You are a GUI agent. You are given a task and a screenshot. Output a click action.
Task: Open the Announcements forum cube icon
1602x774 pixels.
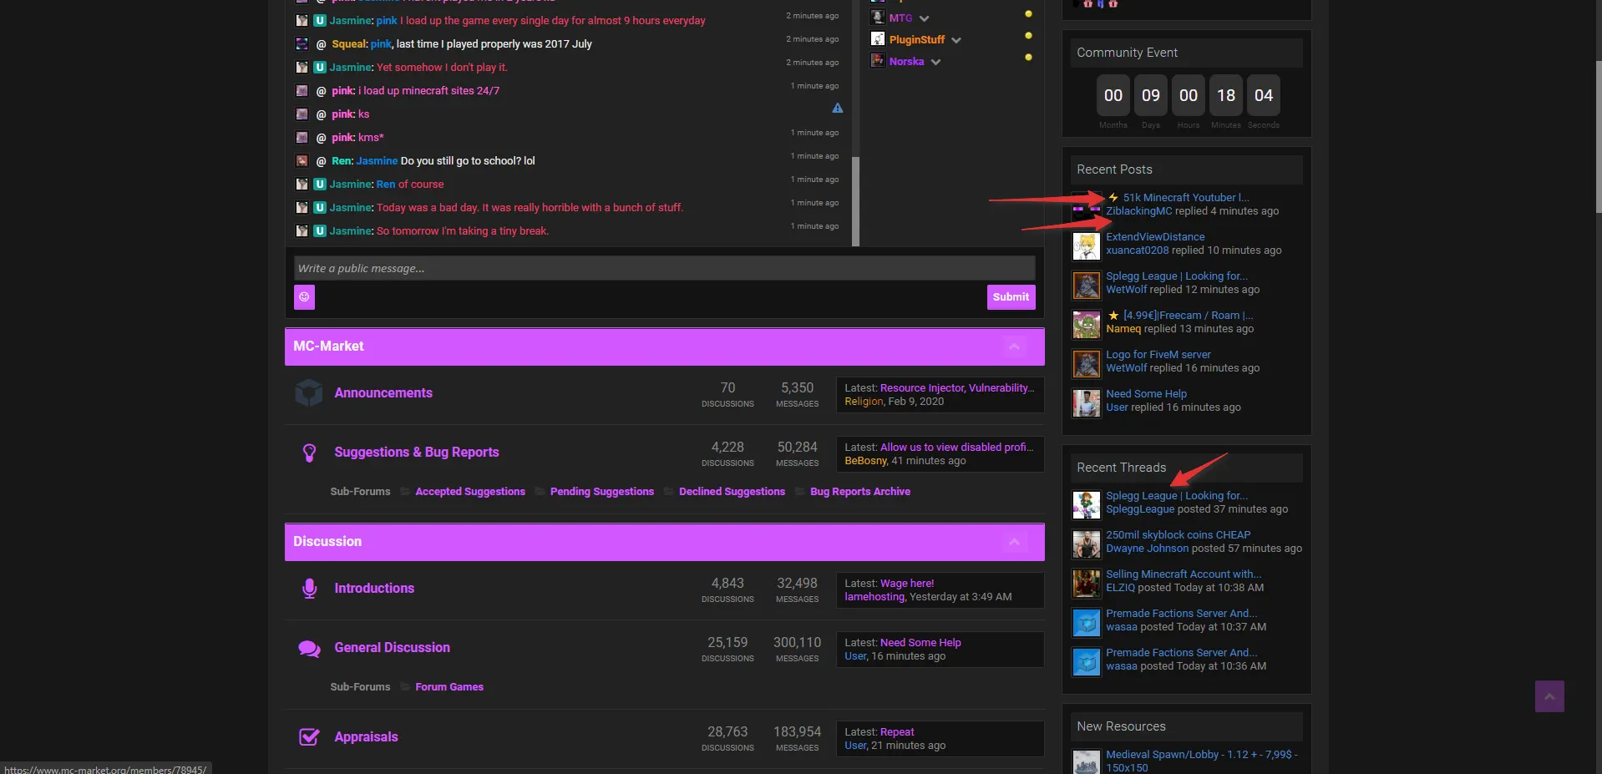pos(309,393)
